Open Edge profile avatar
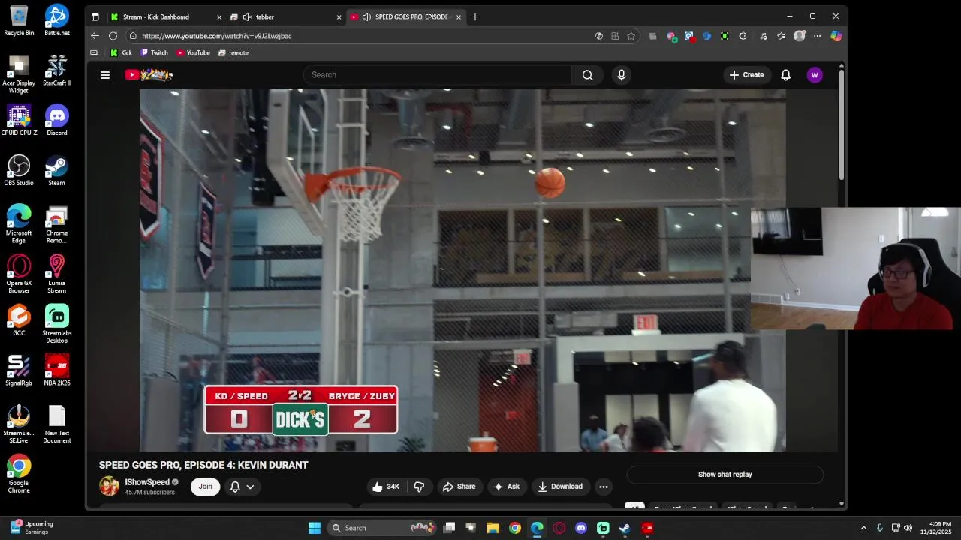 click(800, 36)
